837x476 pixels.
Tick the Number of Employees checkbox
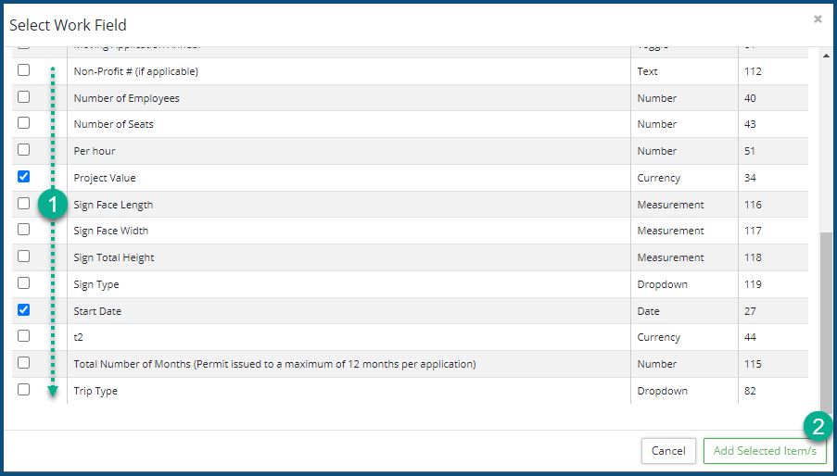pyautogui.click(x=24, y=96)
